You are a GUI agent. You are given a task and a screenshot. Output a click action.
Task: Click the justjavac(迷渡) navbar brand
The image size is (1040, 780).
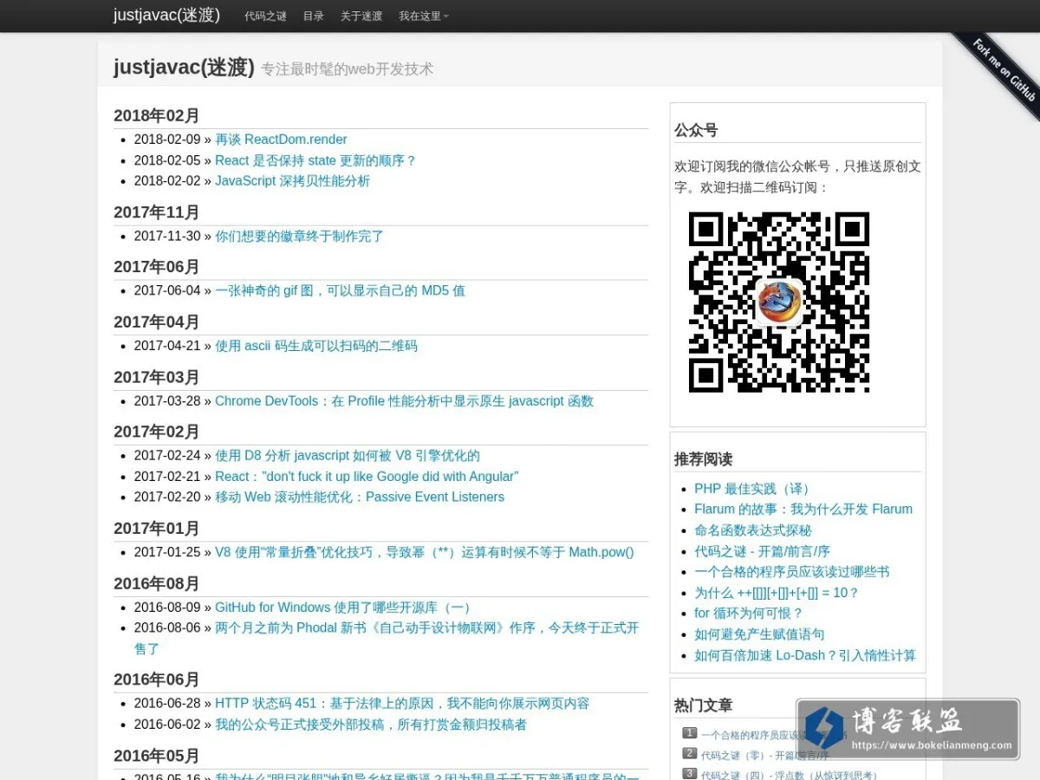166,15
